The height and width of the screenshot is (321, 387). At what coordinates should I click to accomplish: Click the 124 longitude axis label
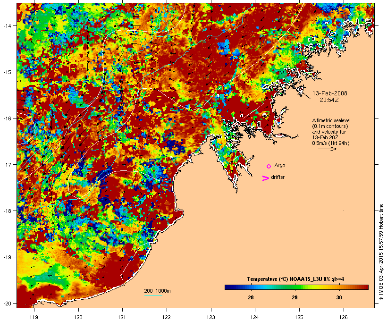(255, 317)
